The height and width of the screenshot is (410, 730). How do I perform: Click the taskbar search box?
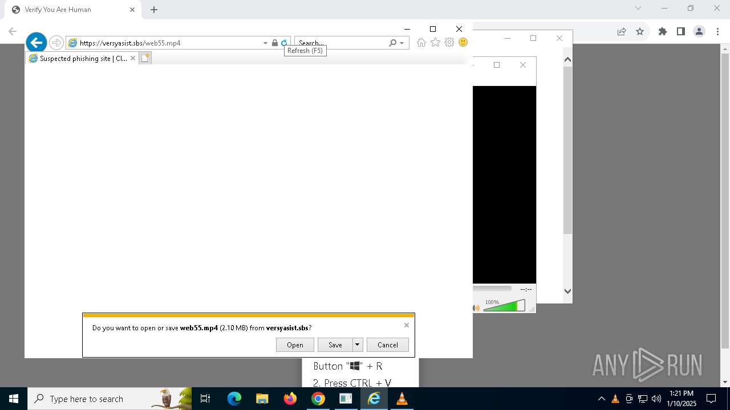[x=109, y=399]
